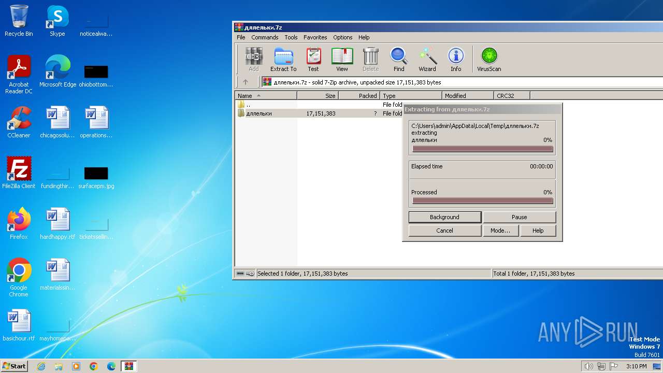Click the Action Center flag tray icon
Viewport: 663px width, 373px height.
(x=614, y=366)
